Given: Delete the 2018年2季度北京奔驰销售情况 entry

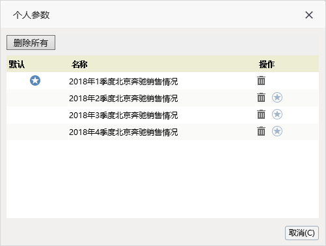Looking at the screenshot, I should tap(261, 97).
